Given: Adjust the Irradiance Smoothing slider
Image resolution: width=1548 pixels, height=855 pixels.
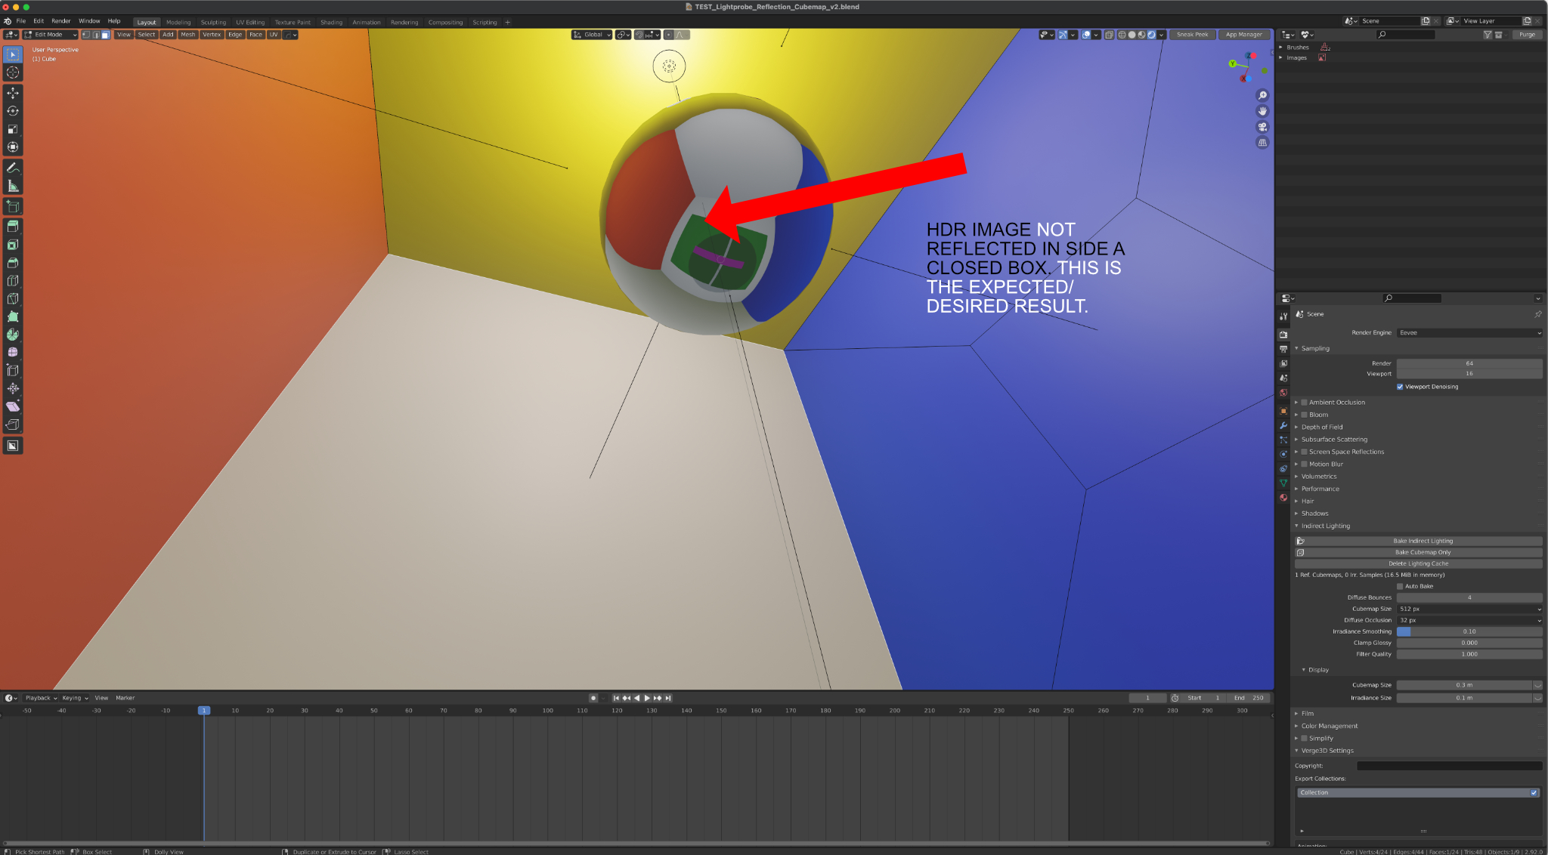Looking at the screenshot, I should tap(1469, 631).
